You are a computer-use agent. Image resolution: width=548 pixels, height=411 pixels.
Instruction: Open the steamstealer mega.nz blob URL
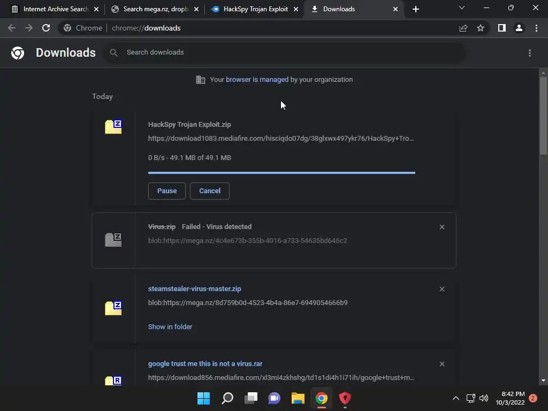point(248,303)
